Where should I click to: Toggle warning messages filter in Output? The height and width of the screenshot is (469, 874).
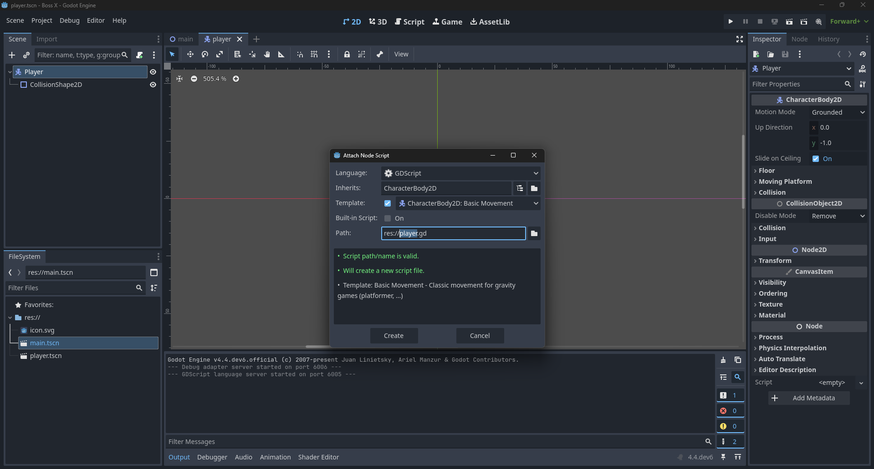tap(730, 426)
